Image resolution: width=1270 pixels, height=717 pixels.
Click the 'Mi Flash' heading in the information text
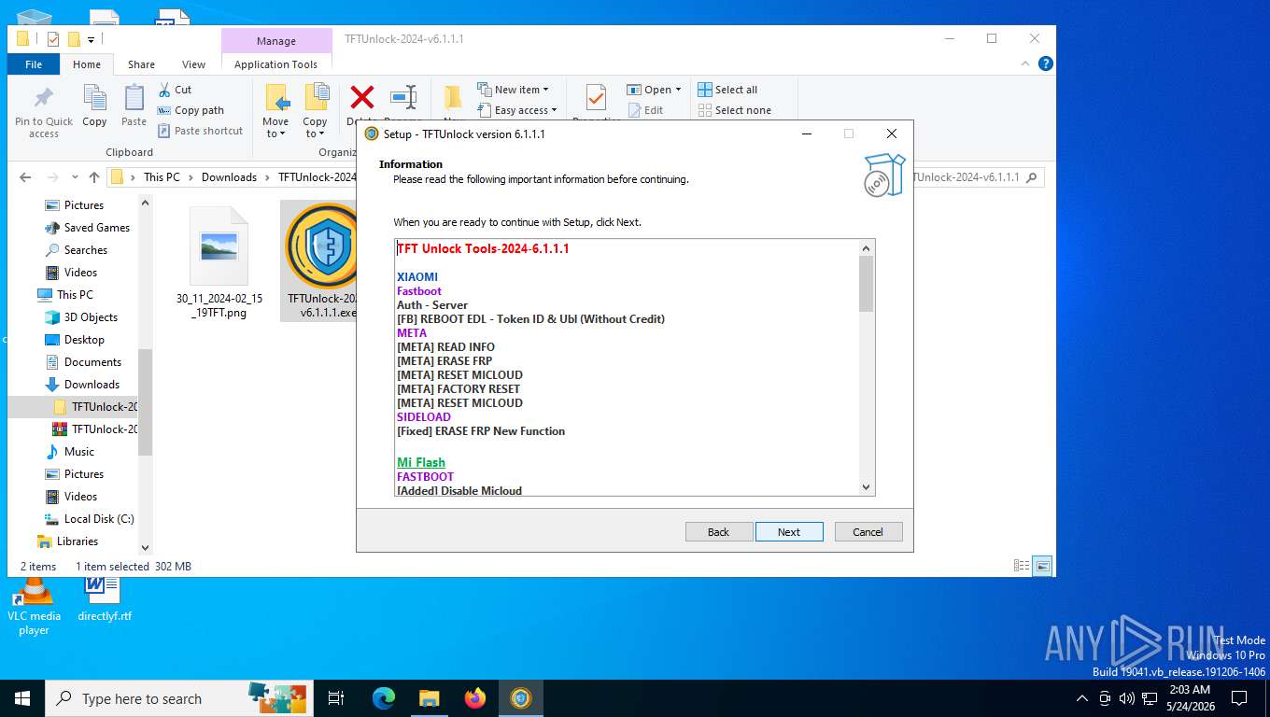pyautogui.click(x=421, y=462)
